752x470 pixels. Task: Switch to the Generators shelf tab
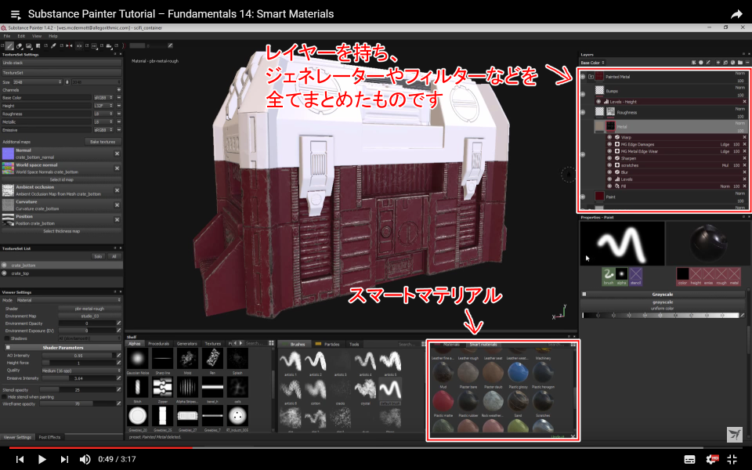pyautogui.click(x=186, y=343)
